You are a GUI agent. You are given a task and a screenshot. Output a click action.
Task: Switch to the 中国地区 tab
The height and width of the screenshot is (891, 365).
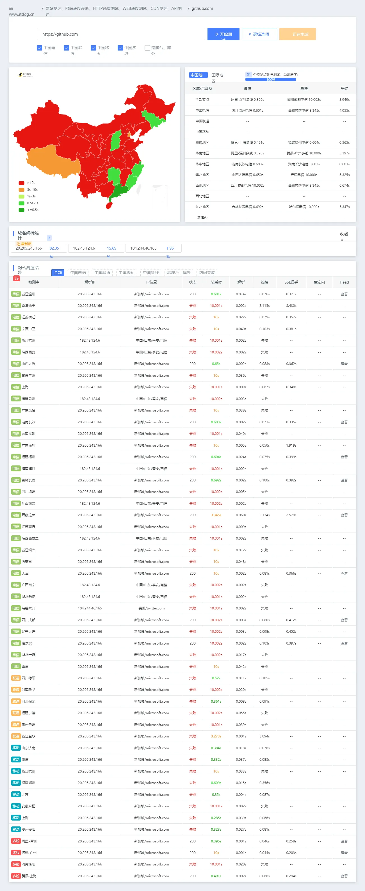pyautogui.click(x=198, y=75)
